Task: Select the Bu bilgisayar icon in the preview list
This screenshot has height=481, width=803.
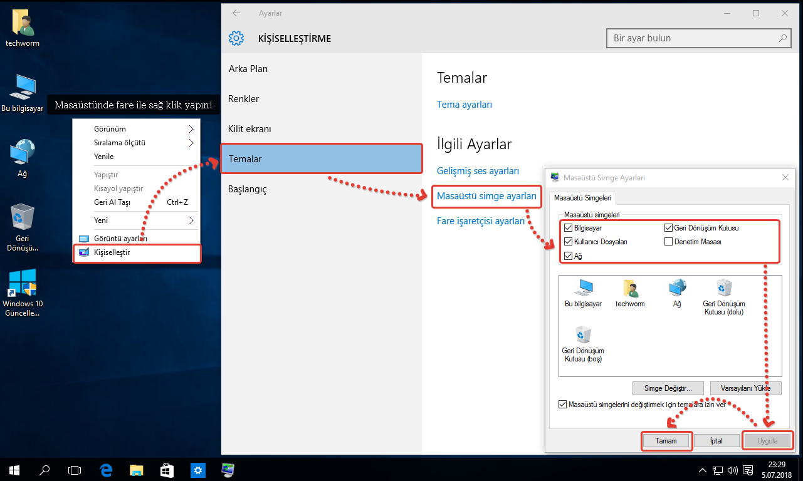Action: pos(583,292)
